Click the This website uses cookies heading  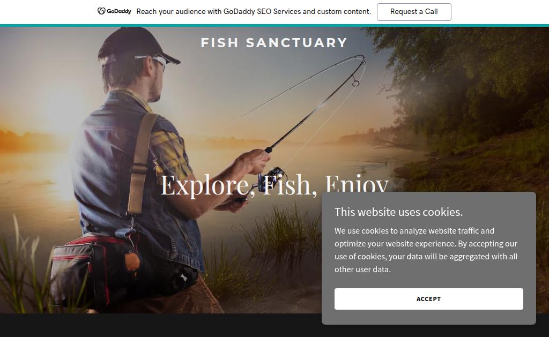tap(398, 212)
